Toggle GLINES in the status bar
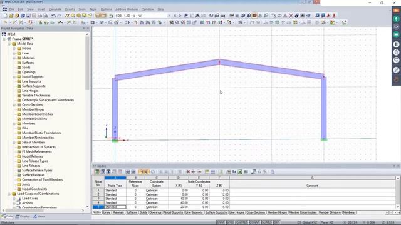401x225 pixels. coord(267,222)
